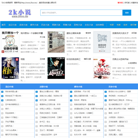Open 恐怖小说 in the navigation bar
The width and height of the screenshot is (138, 138).
[x=78, y=25]
